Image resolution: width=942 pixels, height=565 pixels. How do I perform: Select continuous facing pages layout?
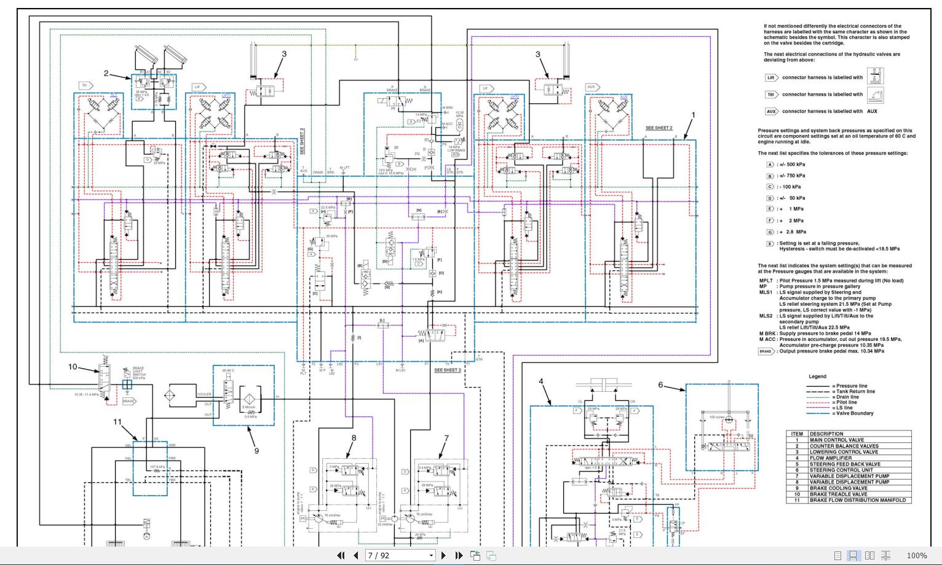(x=885, y=555)
